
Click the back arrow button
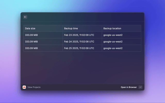(x=25, y=17)
